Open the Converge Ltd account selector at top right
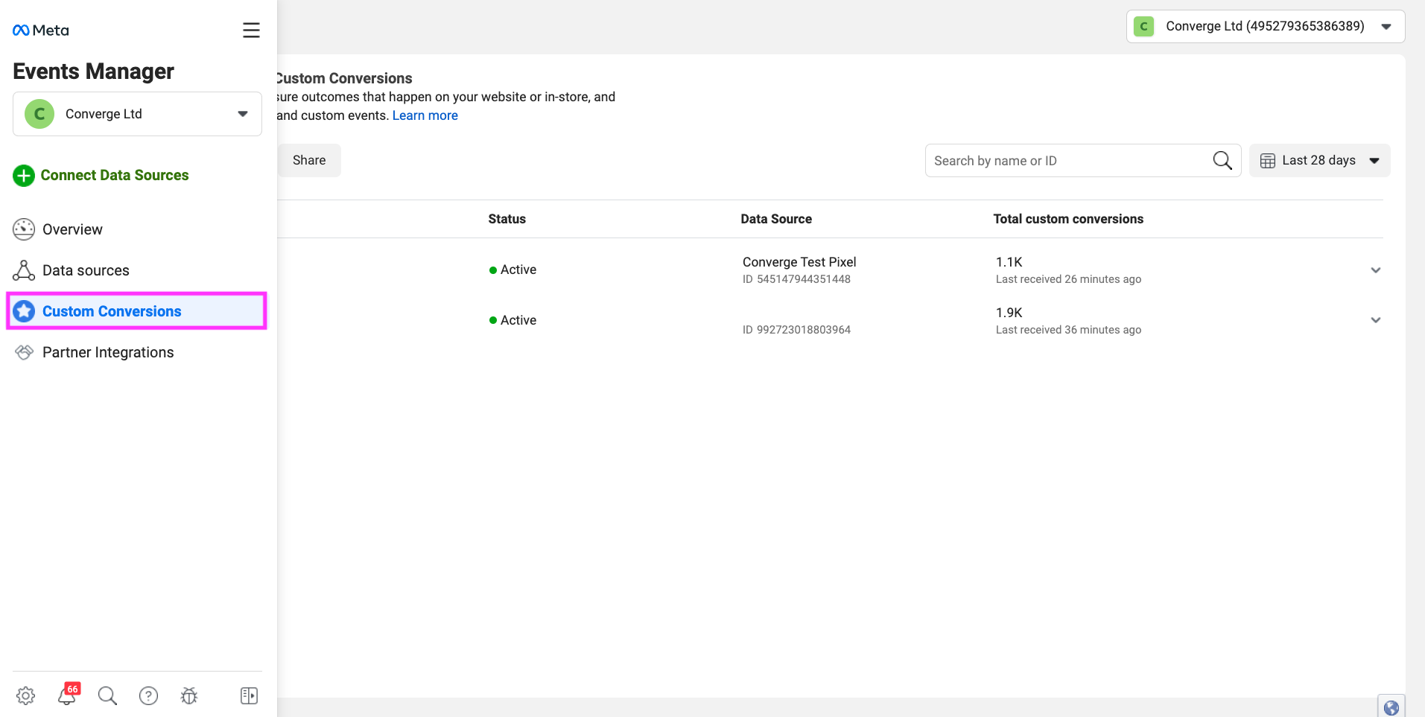This screenshot has width=1425, height=717. coord(1266,27)
